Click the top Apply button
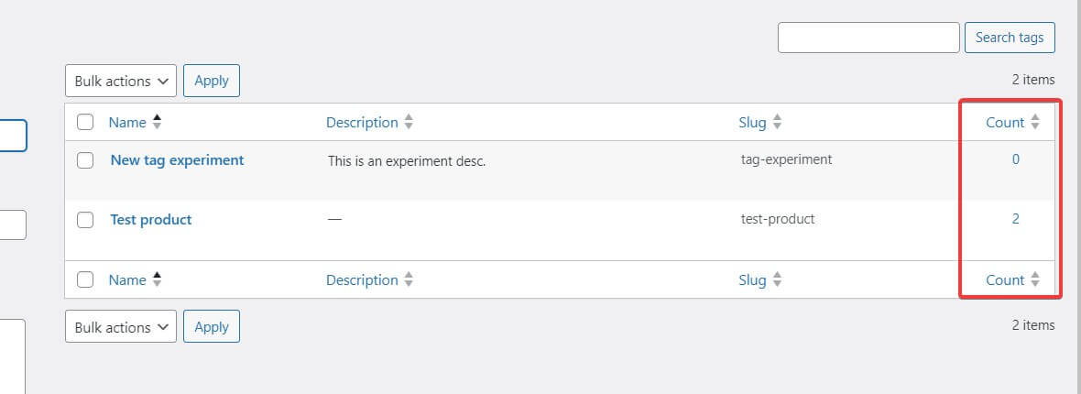This screenshot has width=1081, height=394. (212, 81)
